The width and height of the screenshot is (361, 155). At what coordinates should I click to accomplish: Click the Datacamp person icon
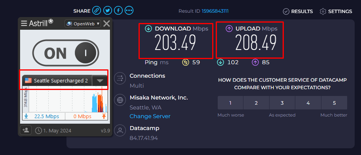pyautogui.click(x=120, y=130)
